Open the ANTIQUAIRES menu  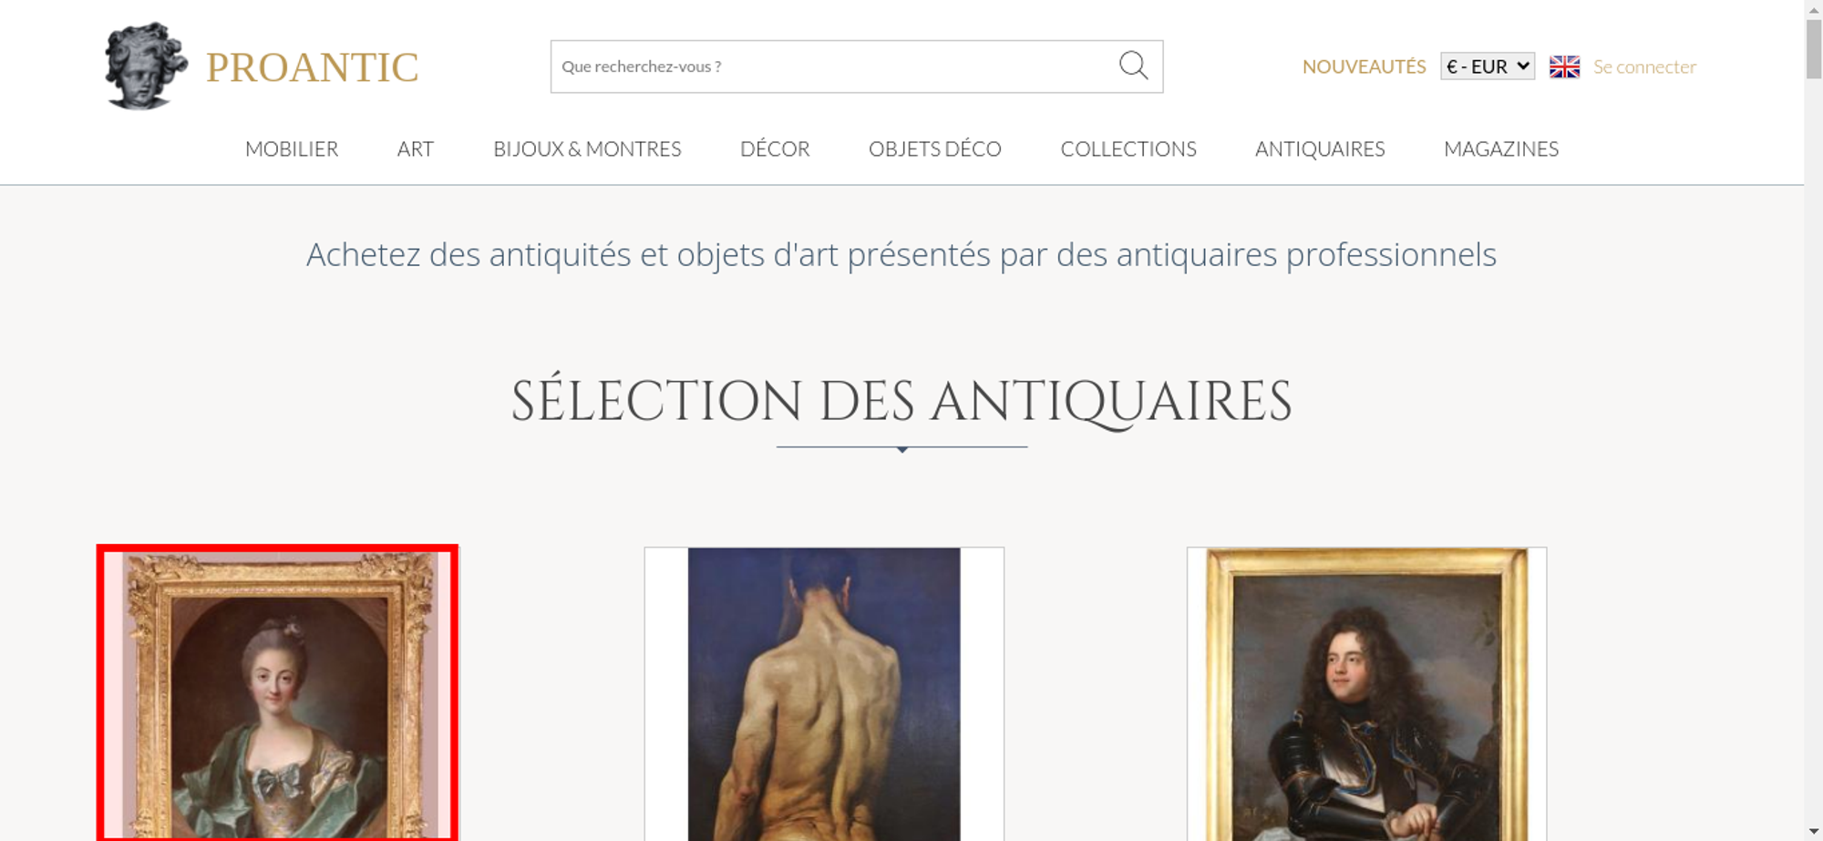(x=1320, y=149)
